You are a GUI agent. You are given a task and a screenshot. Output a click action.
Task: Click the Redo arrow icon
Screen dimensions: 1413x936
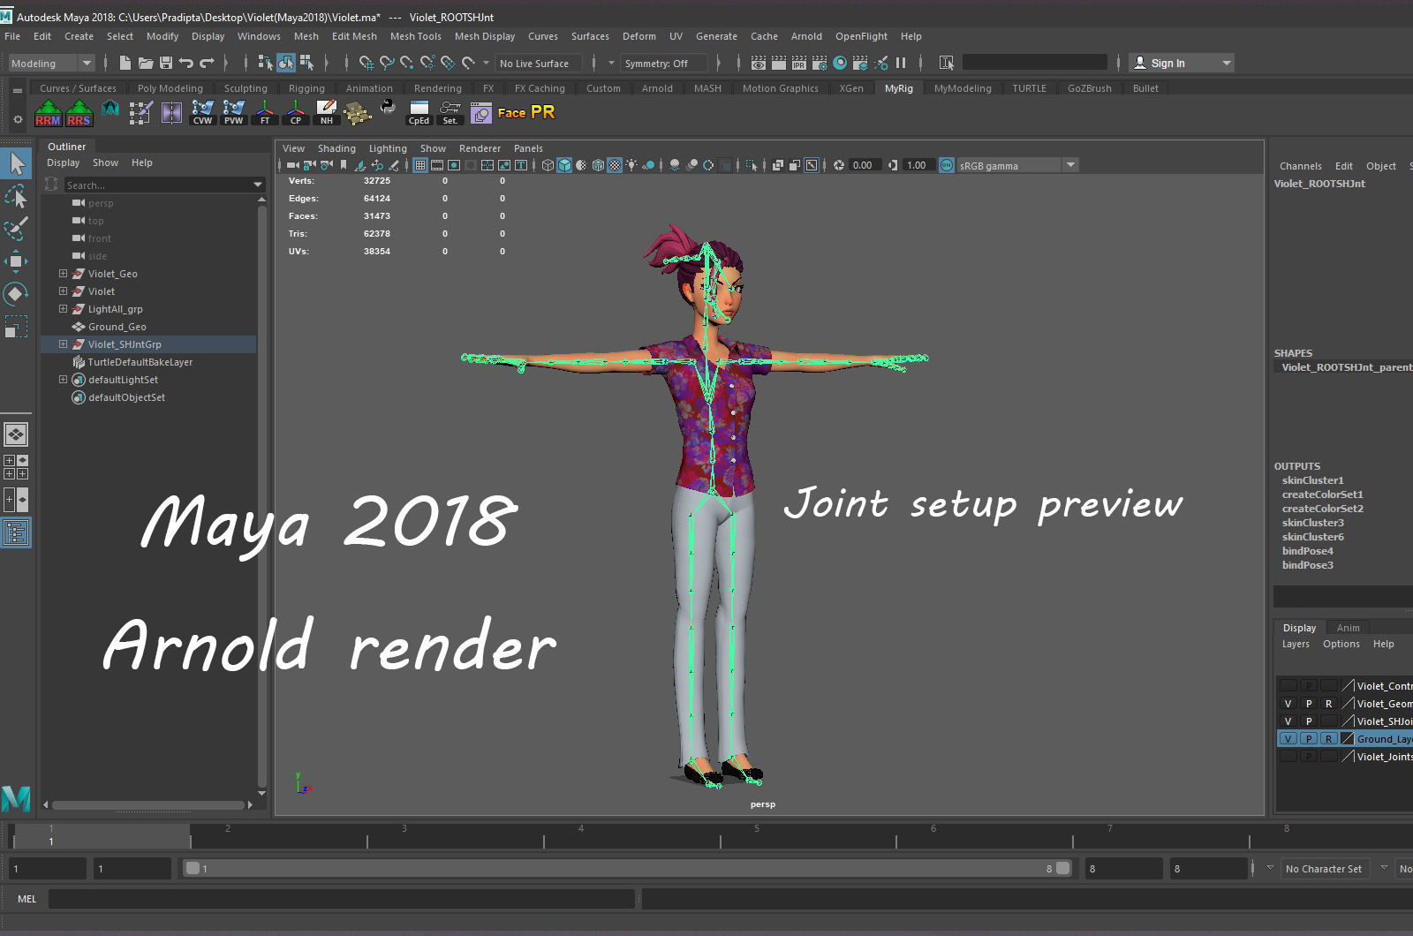pyautogui.click(x=207, y=63)
